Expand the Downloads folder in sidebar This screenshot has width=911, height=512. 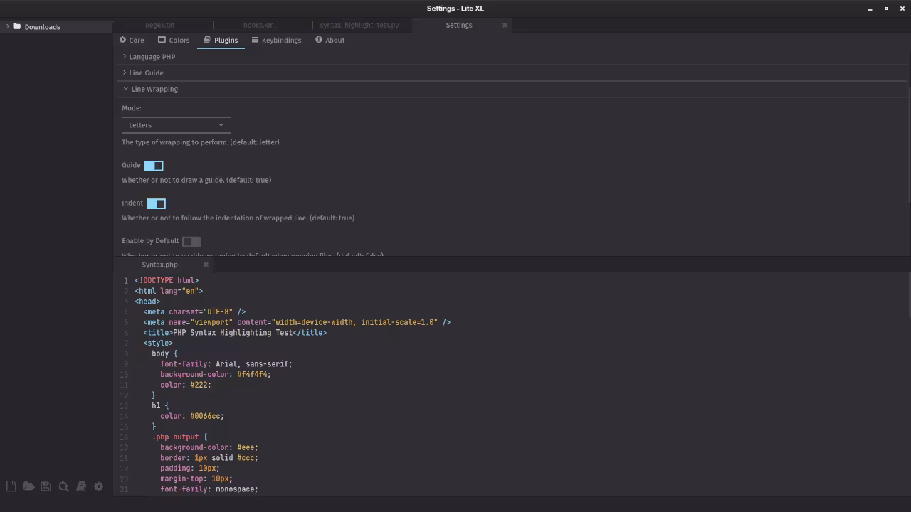coord(8,27)
